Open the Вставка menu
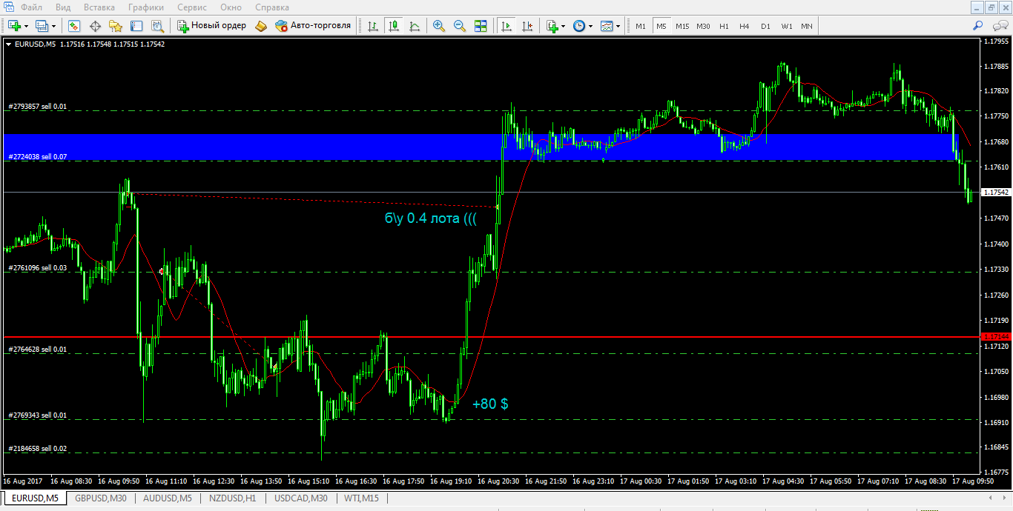1013x511 pixels. [99, 7]
